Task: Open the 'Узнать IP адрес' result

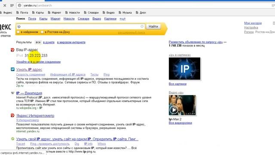Action: 29,70
